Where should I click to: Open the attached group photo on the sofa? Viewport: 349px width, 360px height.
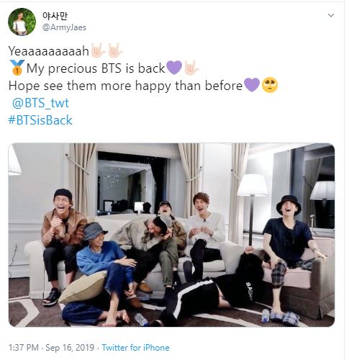(171, 235)
